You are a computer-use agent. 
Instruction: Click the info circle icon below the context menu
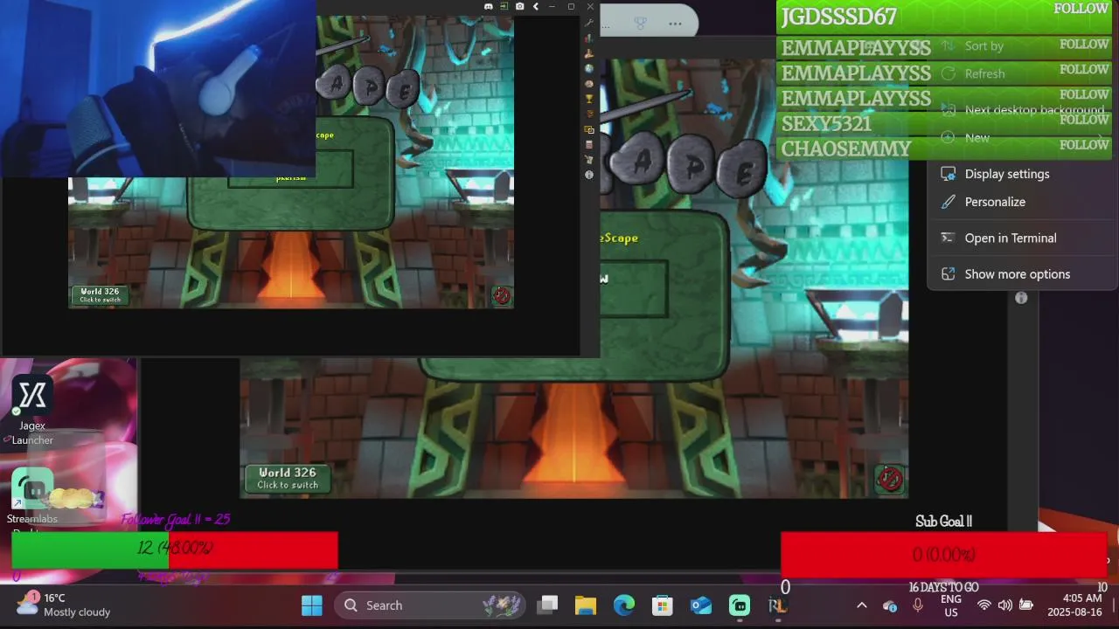tap(1021, 298)
